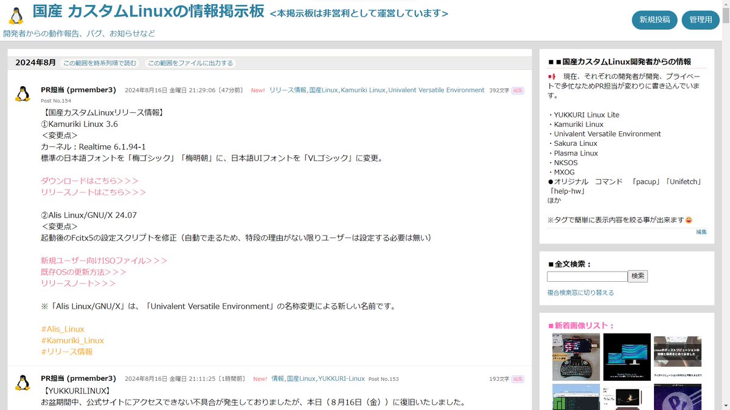Click 編集 link in the developer info sidebar box
Image resolution: width=730 pixels, height=410 pixels.
pyautogui.click(x=701, y=232)
